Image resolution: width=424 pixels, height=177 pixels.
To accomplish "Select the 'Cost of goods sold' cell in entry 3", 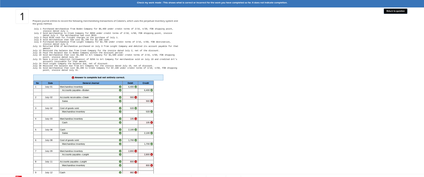I will [x=91, y=108].
